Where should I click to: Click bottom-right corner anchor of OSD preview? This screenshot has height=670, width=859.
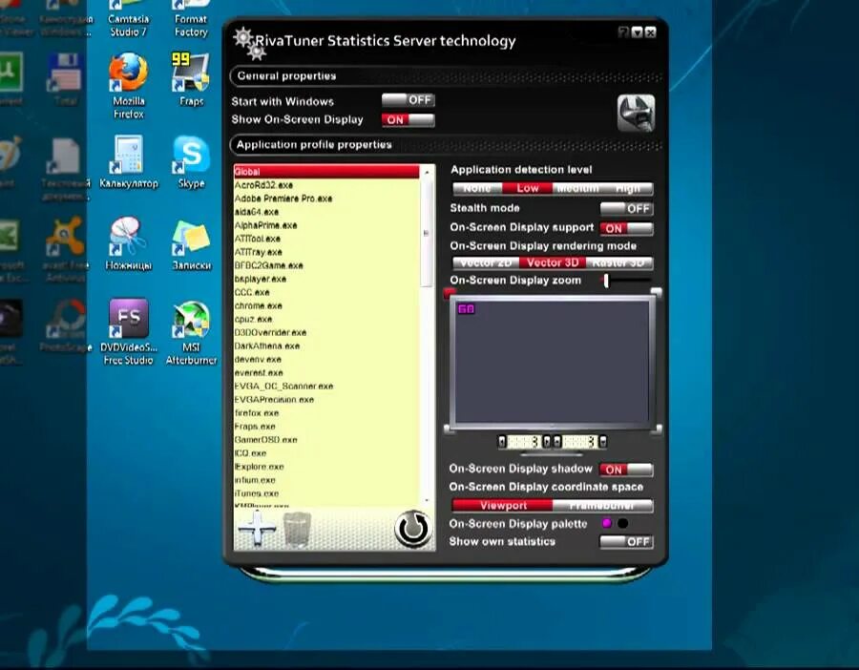(x=657, y=429)
